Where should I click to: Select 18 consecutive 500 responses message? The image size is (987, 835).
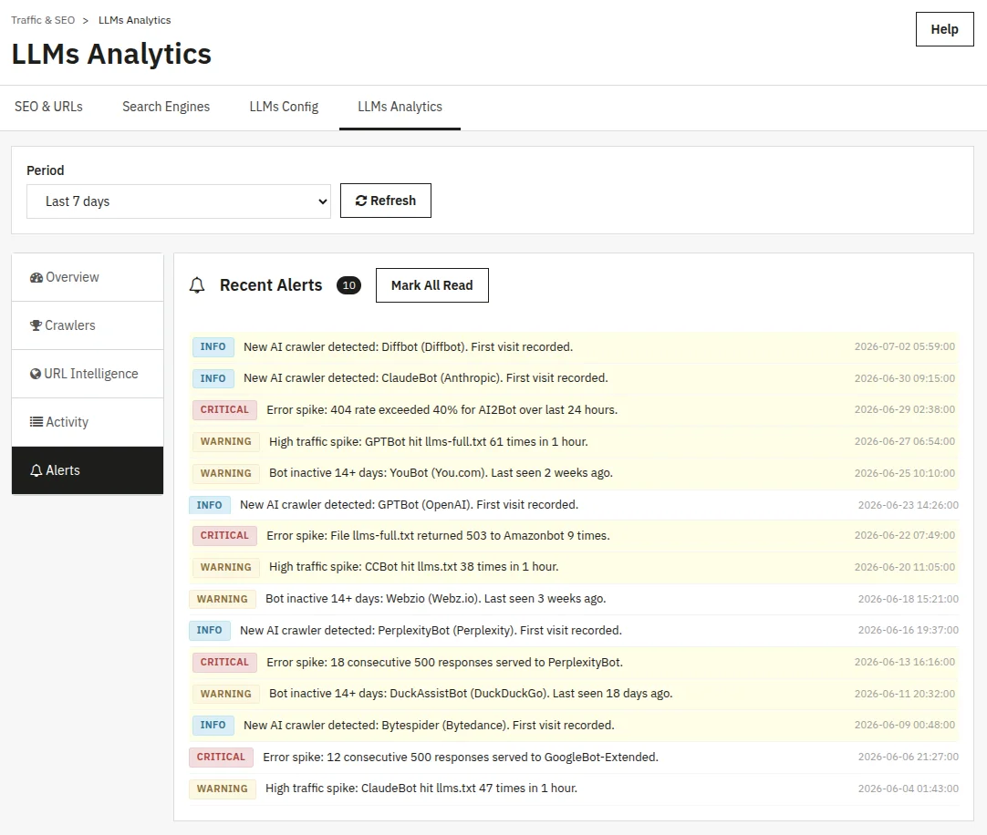click(444, 662)
